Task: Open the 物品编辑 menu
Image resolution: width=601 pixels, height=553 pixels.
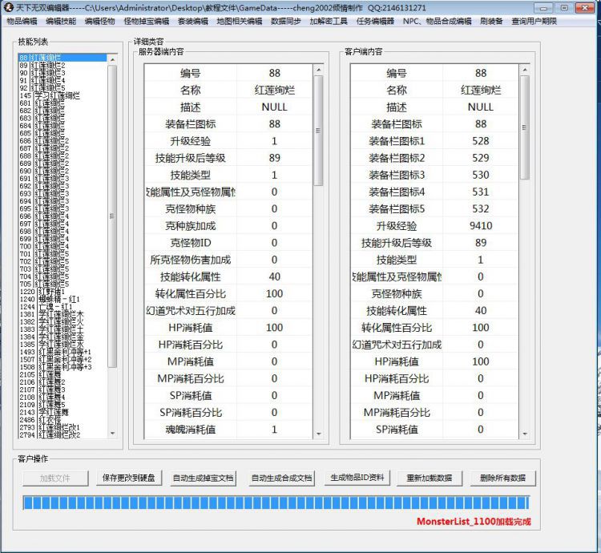Action: pyautogui.click(x=22, y=22)
